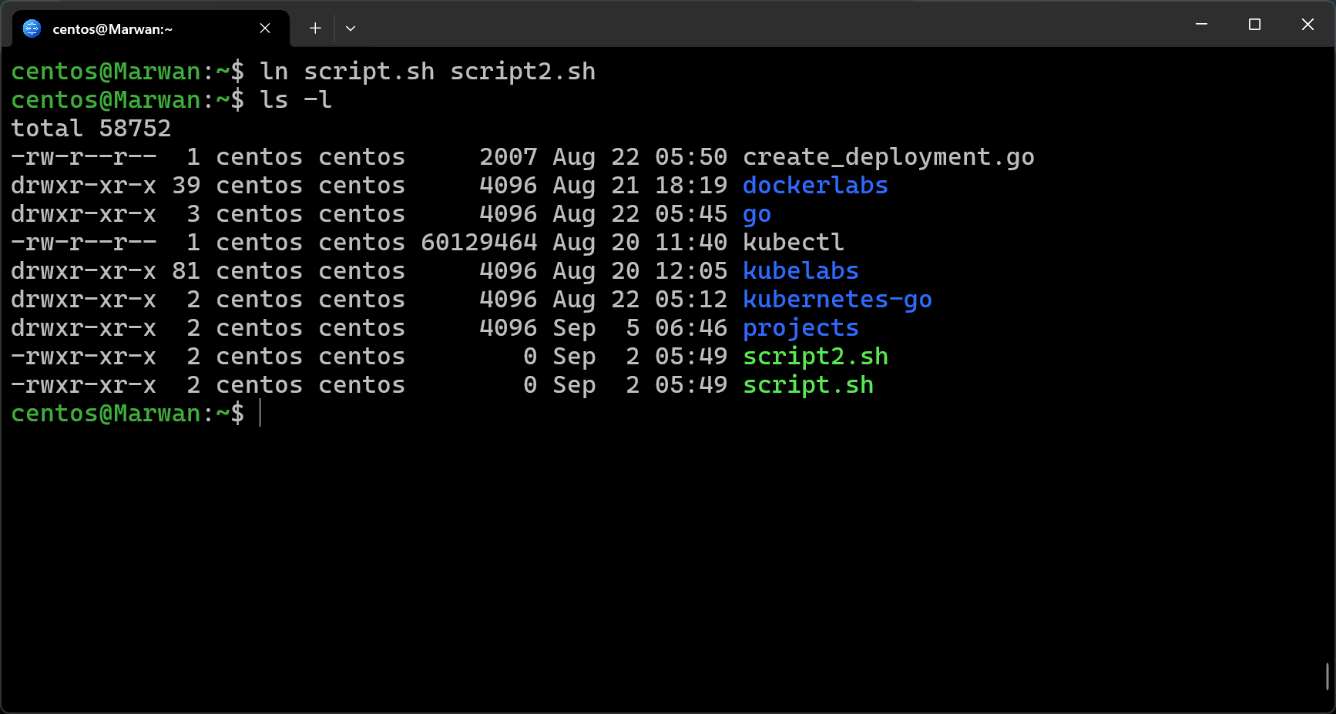The image size is (1336, 714).
Task: Close the terminal window
Action: (x=1307, y=25)
